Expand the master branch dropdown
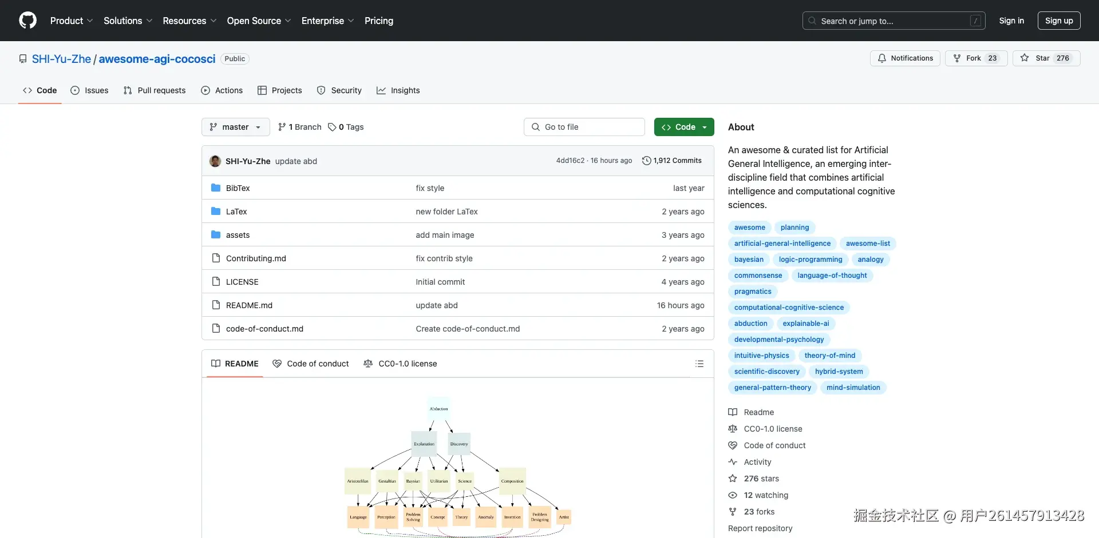 [x=235, y=127]
